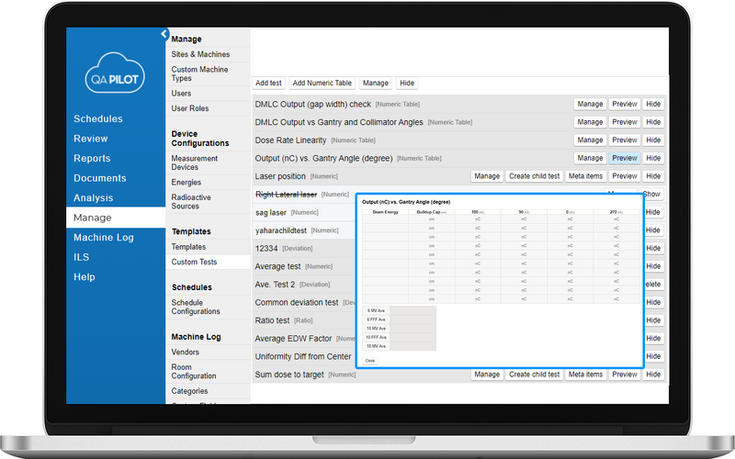The image size is (735, 459).
Task: Preview the DMLC Output (gap width) check
Action: [x=624, y=104]
